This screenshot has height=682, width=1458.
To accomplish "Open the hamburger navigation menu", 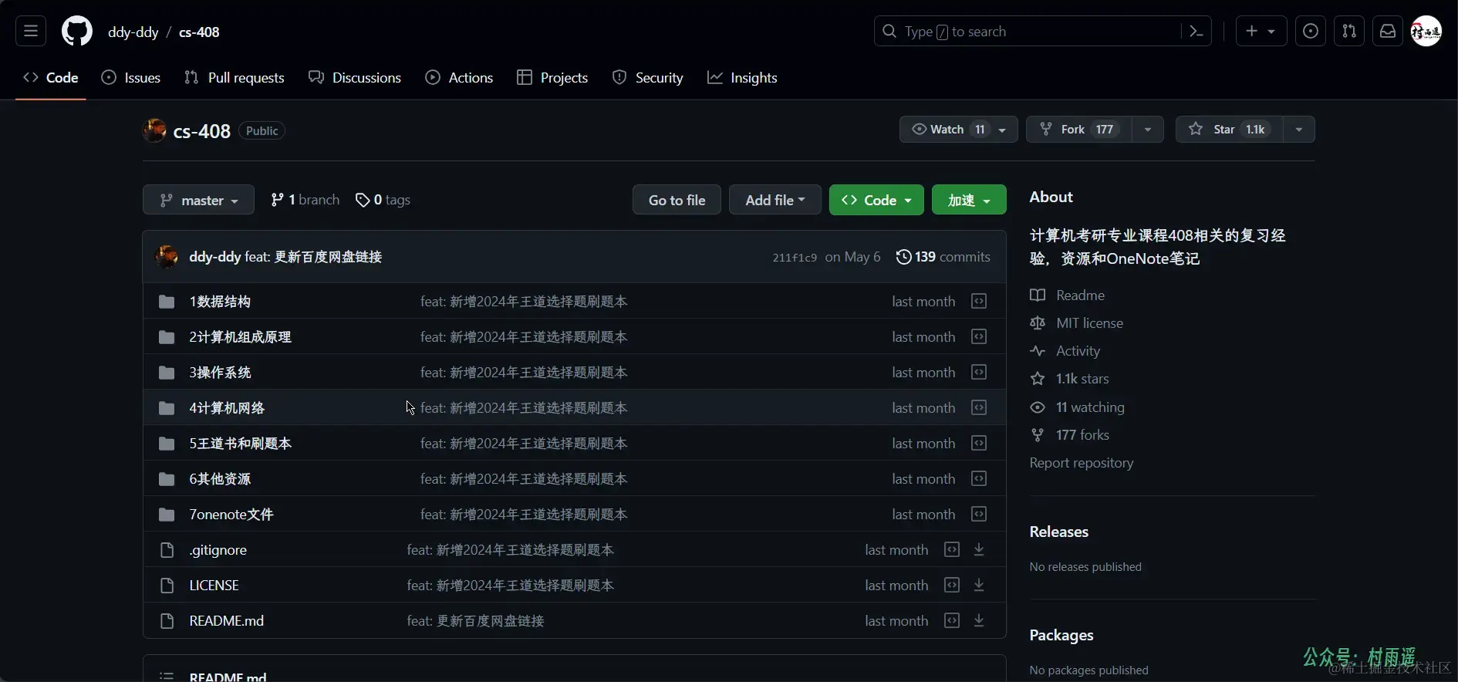I will pyautogui.click(x=31, y=32).
